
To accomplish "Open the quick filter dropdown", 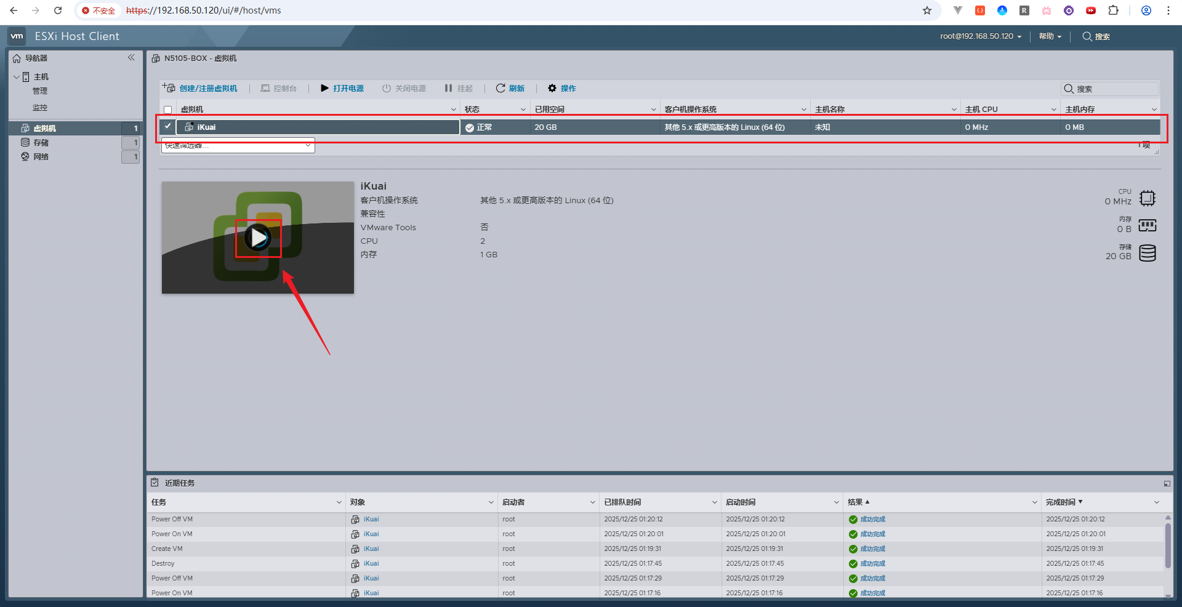I will pos(238,146).
